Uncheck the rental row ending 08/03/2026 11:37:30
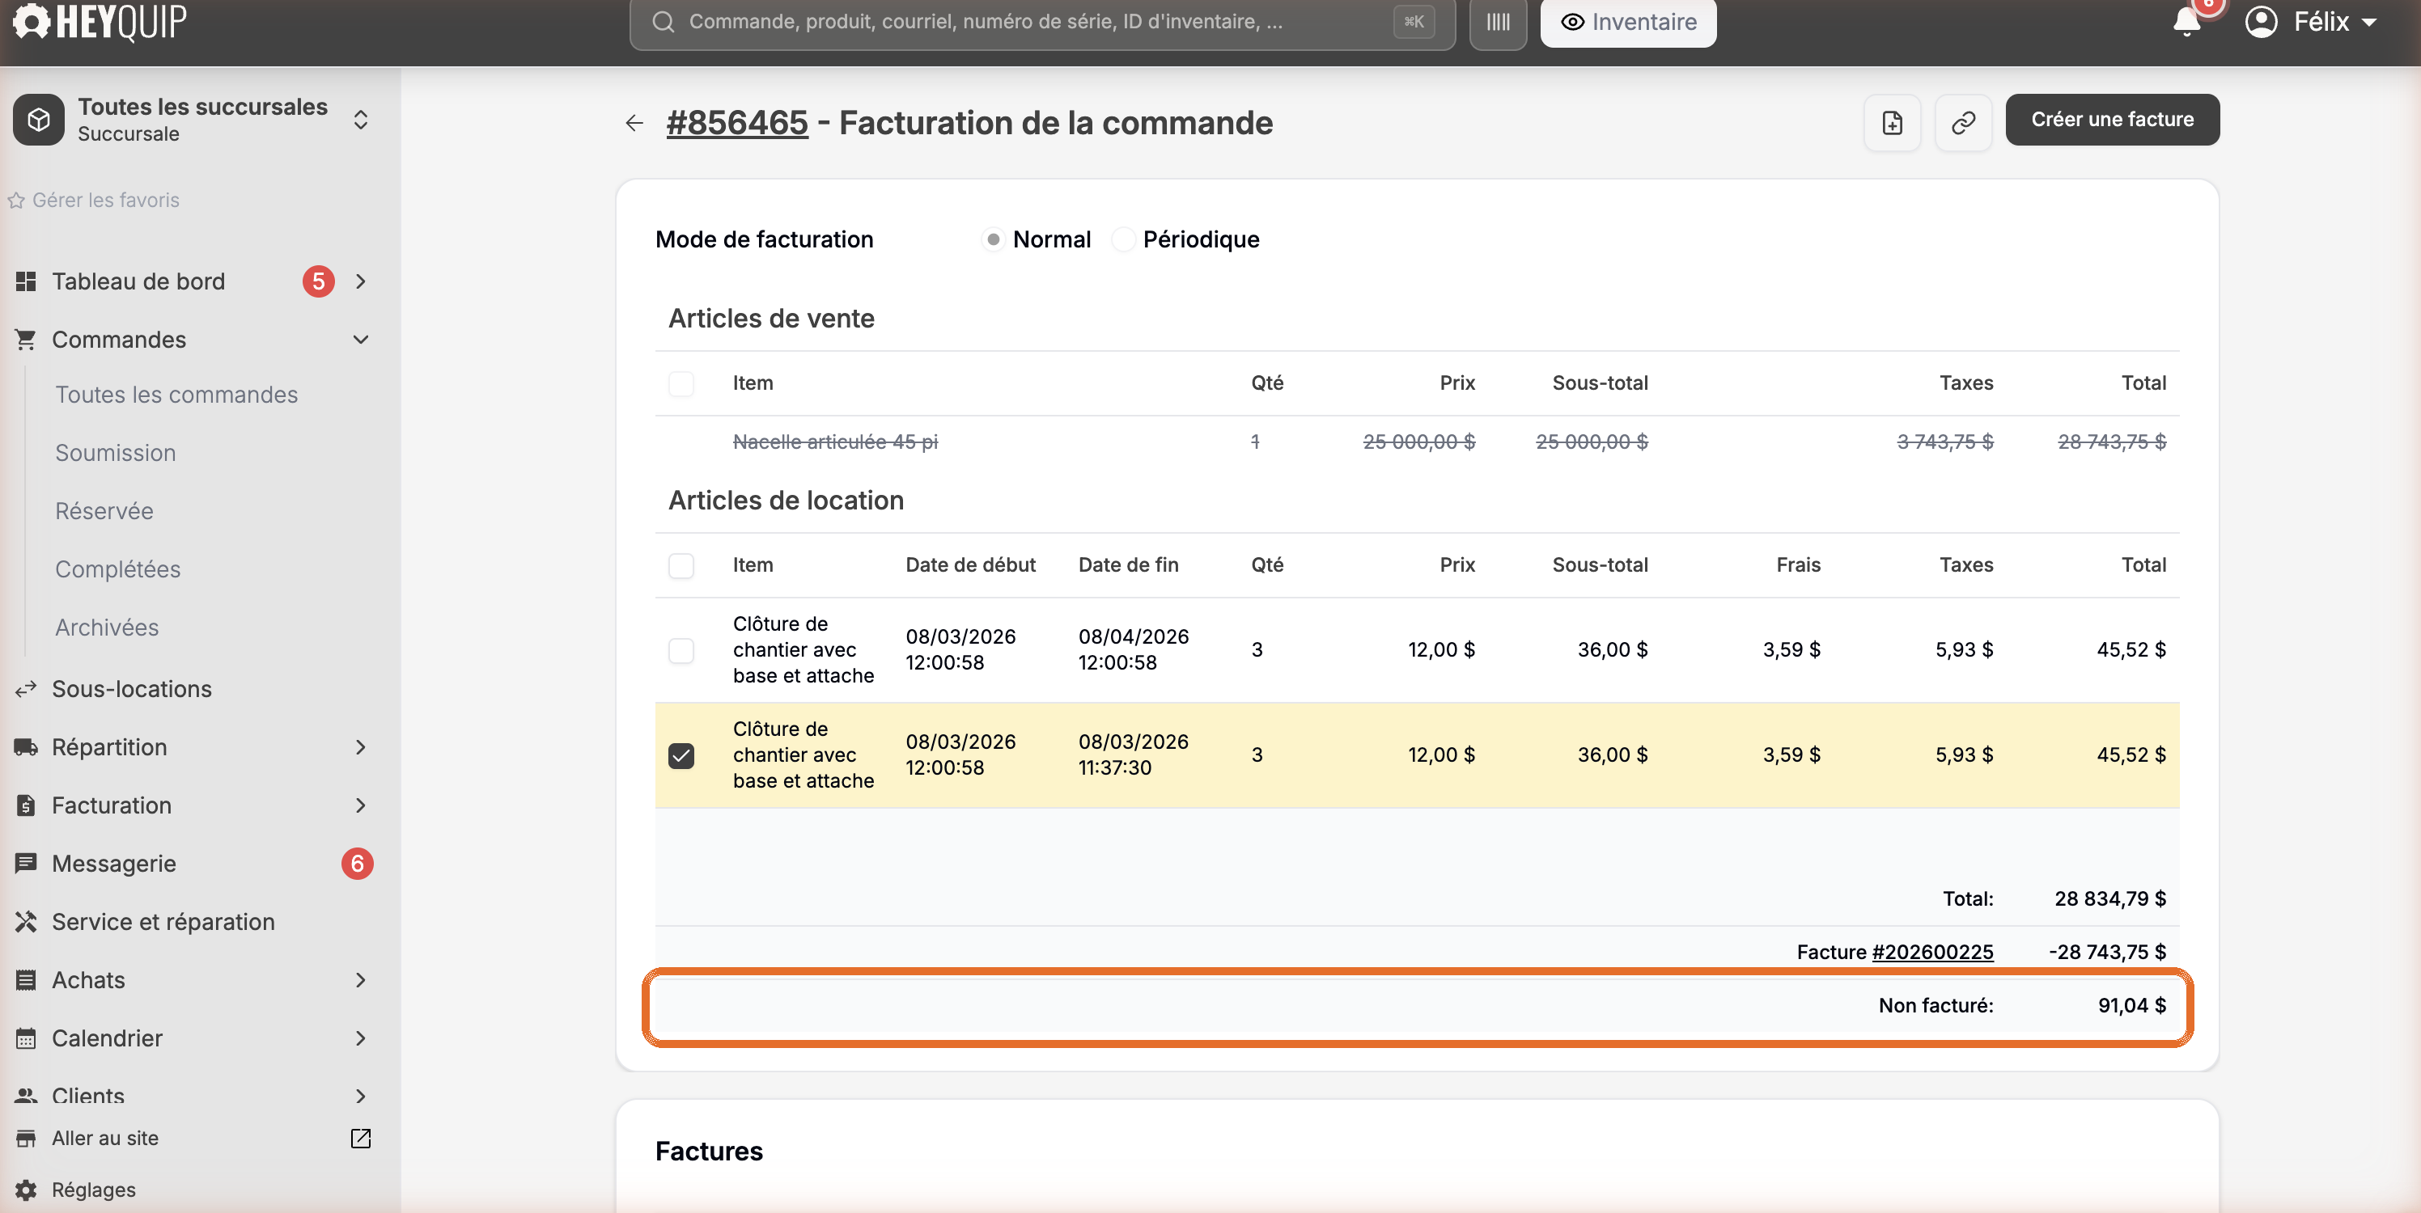 tap(681, 755)
